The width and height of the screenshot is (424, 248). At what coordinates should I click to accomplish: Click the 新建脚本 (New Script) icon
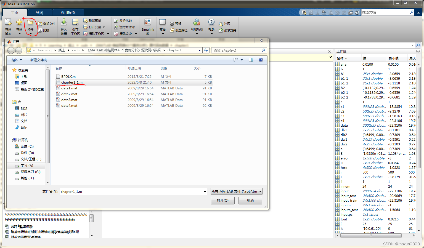8,22
